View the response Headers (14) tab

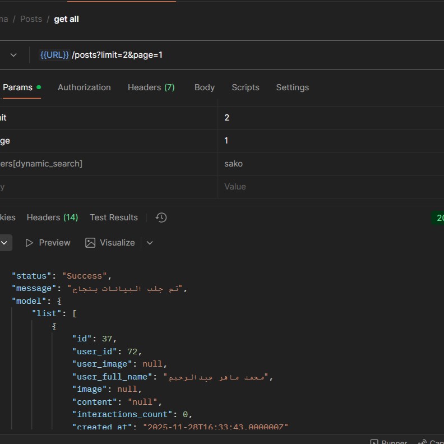(52, 218)
